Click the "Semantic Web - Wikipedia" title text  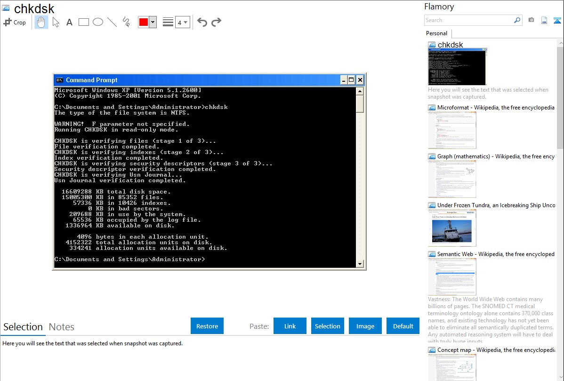pos(496,254)
